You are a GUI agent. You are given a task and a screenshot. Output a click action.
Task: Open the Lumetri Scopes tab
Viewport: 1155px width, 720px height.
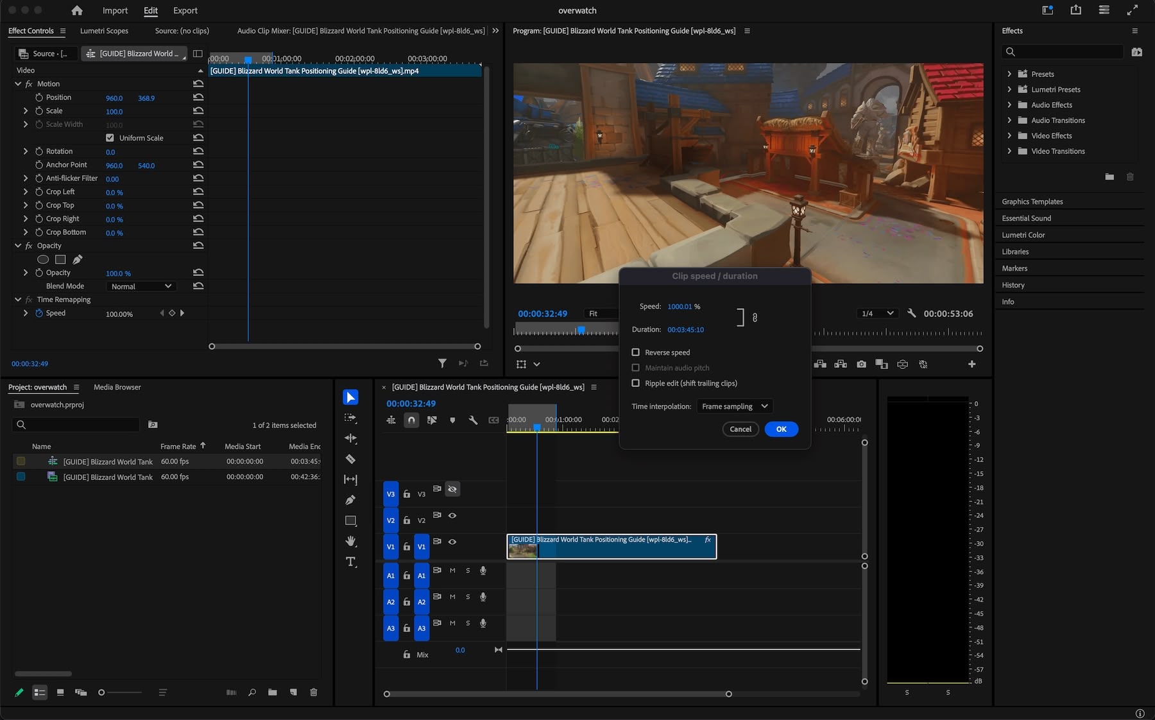pos(104,31)
